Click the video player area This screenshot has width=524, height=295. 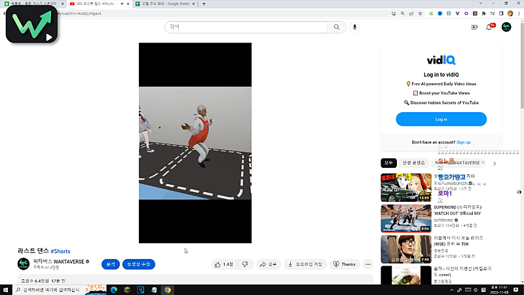tap(195, 143)
